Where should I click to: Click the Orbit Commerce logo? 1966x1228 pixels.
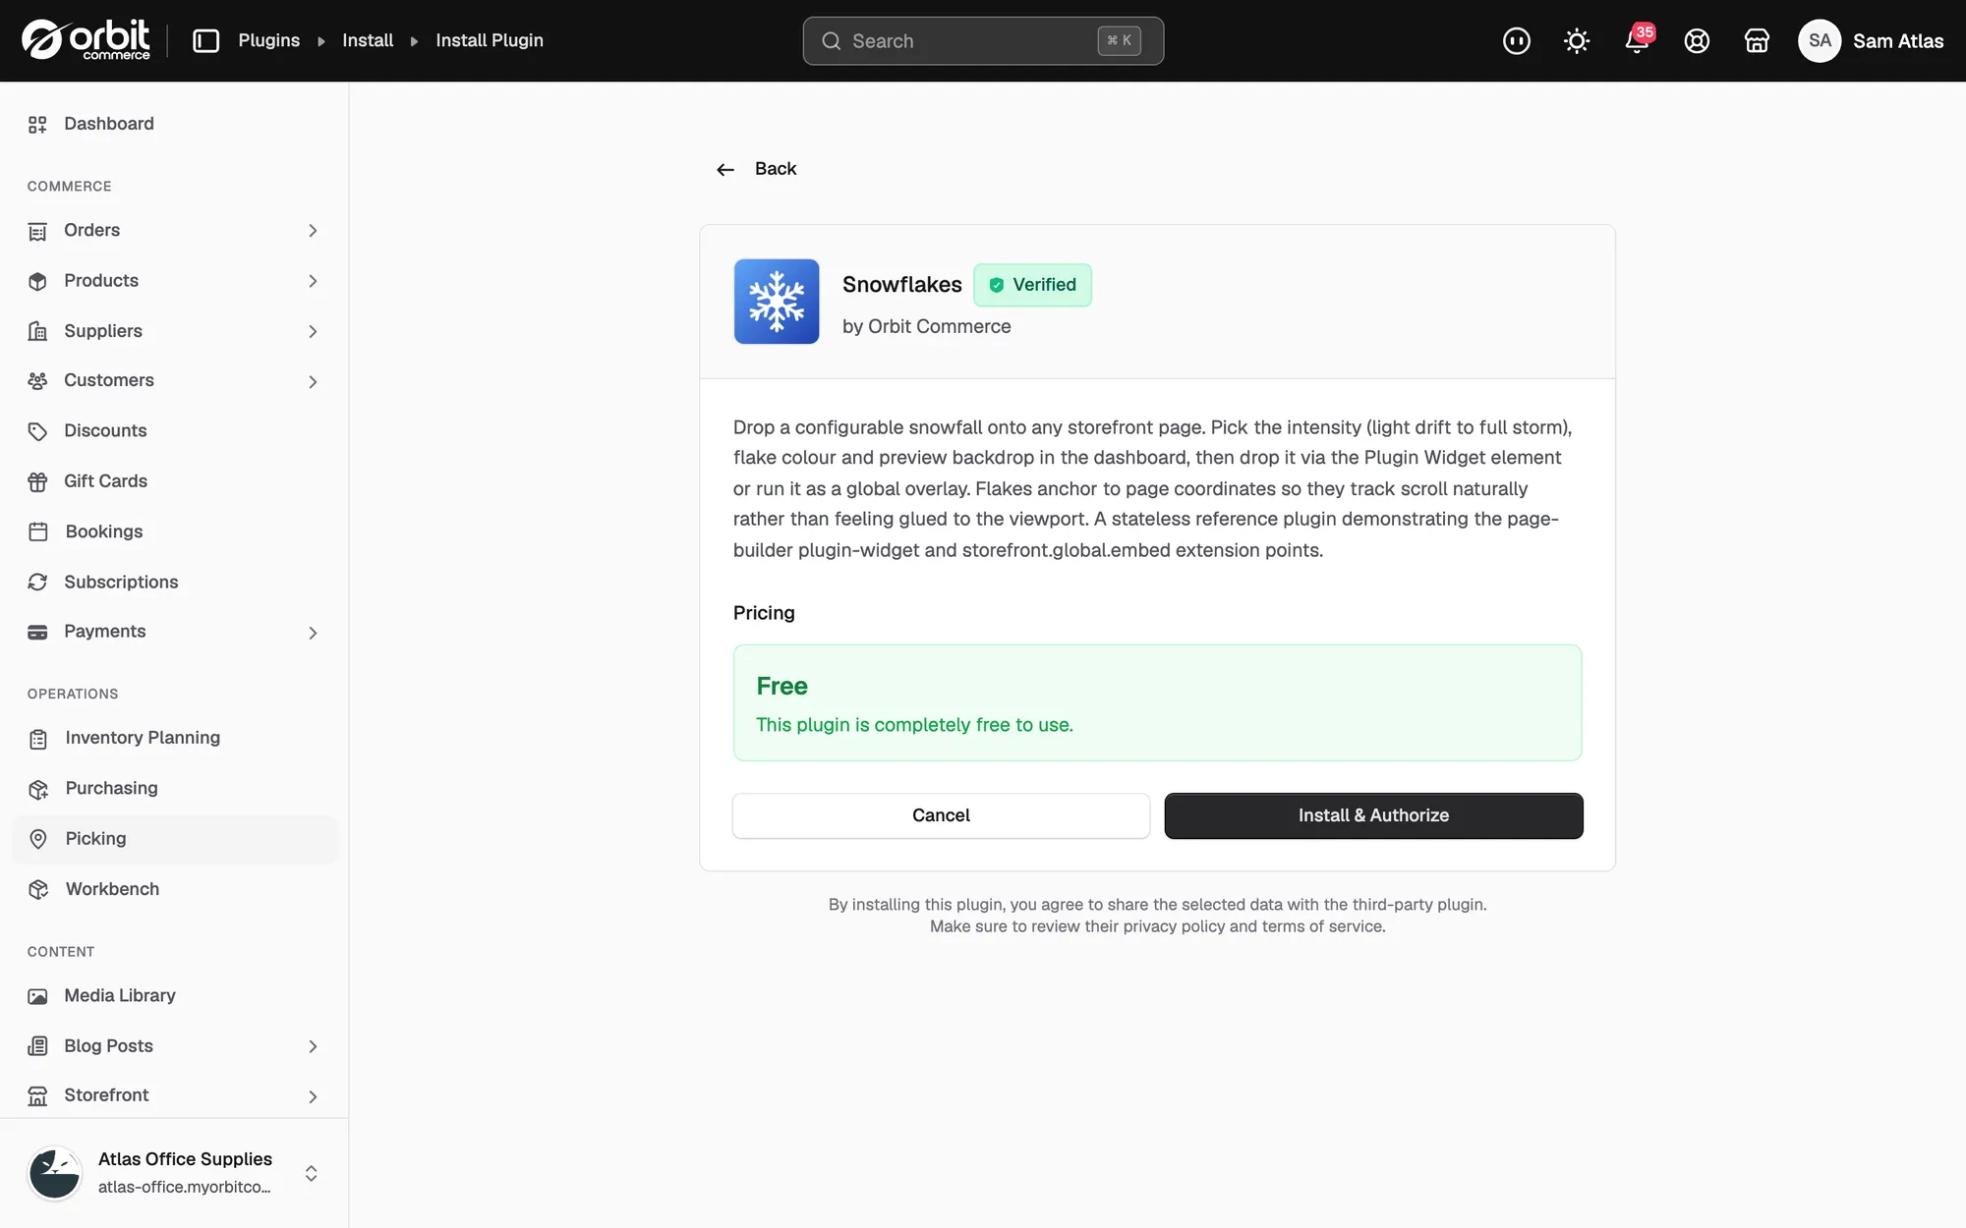(86, 40)
